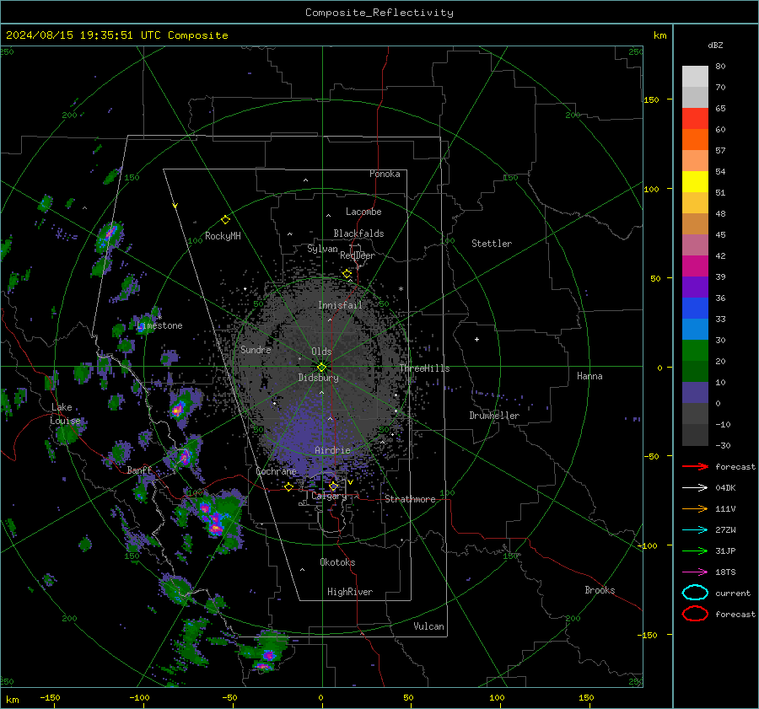Click the Lake Louise label
The image size is (759, 709).
[65, 414]
